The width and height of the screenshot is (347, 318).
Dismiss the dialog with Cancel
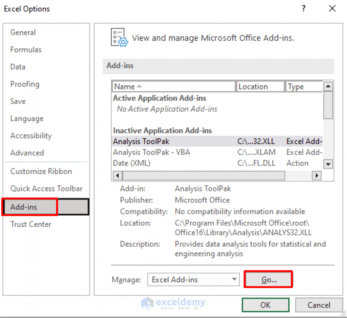point(318,305)
